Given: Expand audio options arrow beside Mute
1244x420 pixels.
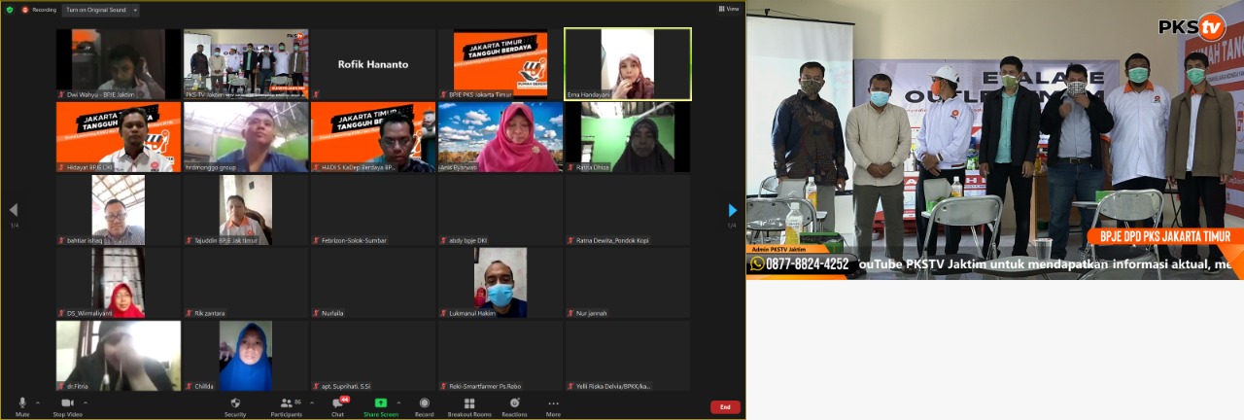Looking at the screenshot, I should [38, 402].
